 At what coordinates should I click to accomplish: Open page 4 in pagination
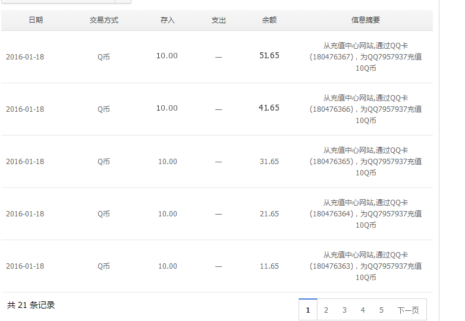pos(363,310)
